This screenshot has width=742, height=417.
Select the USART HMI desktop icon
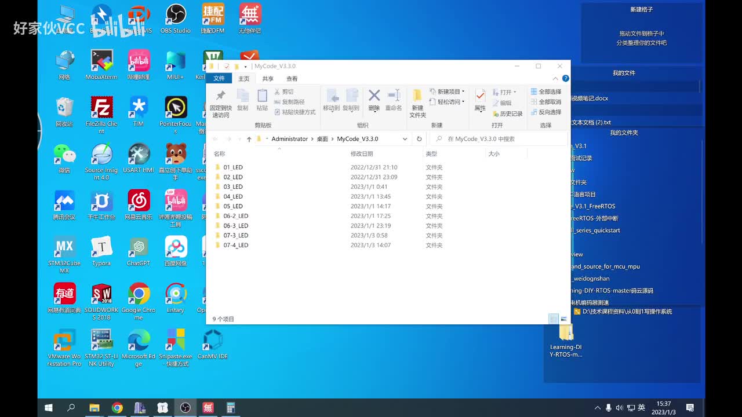click(139, 158)
